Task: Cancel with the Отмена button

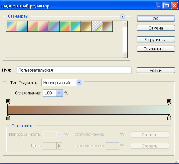Action: tap(156, 28)
